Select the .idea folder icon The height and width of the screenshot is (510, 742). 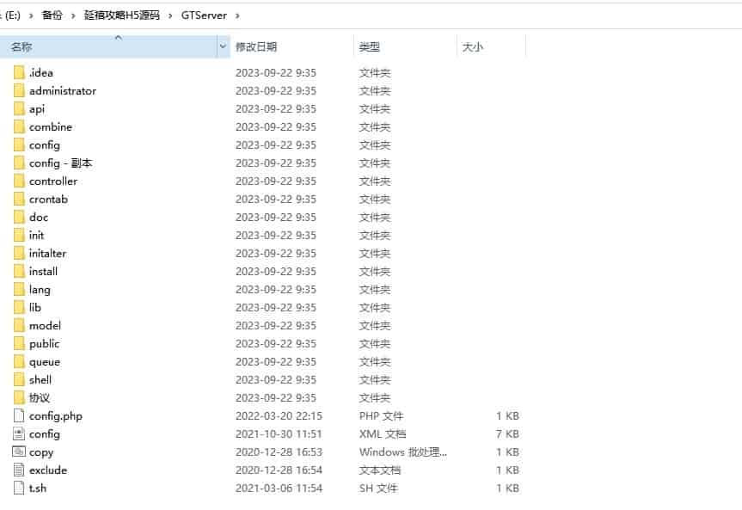click(x=19, y=72)
